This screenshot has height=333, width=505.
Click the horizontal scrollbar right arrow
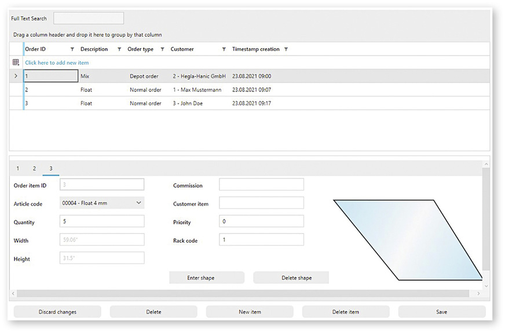478,294
